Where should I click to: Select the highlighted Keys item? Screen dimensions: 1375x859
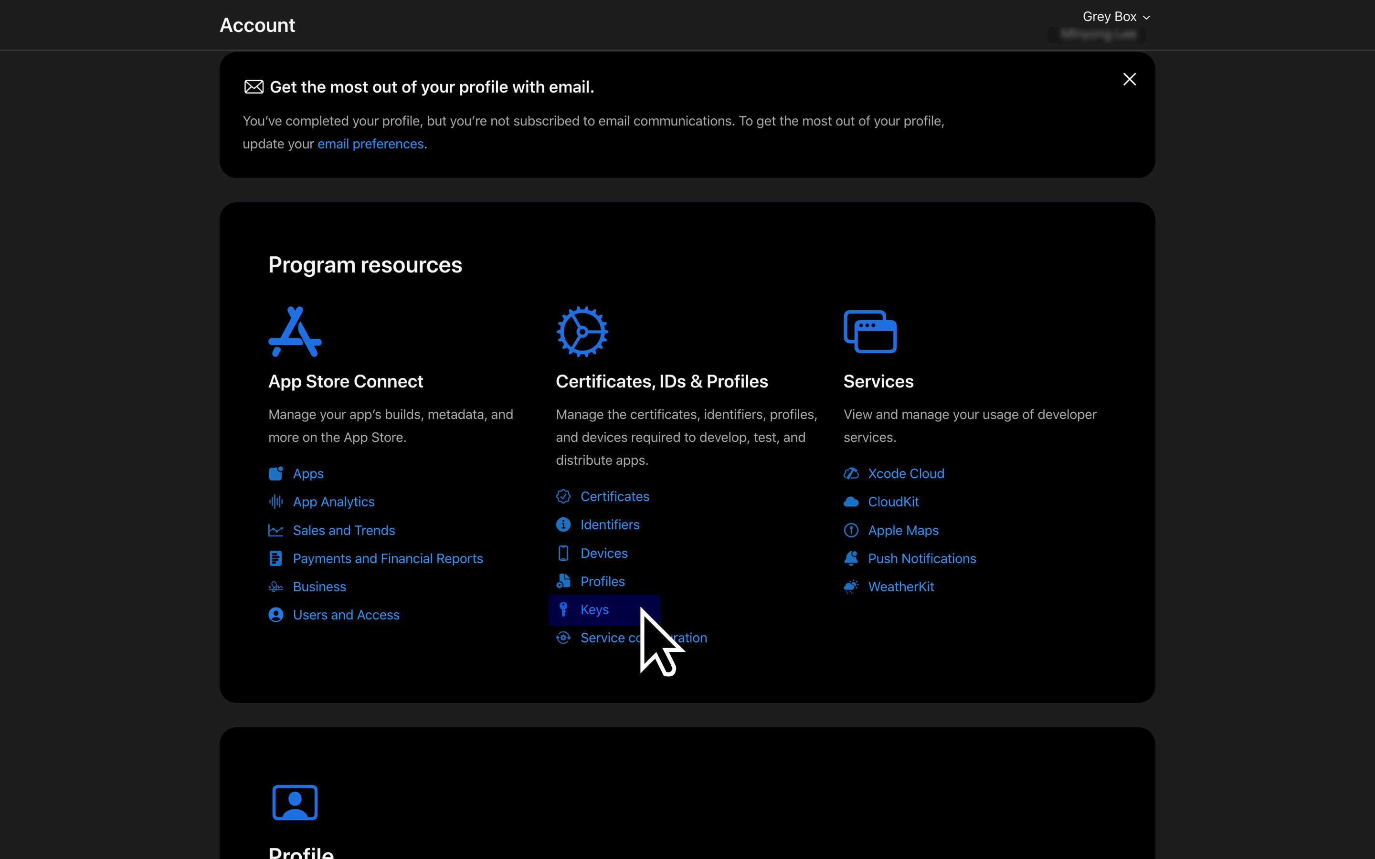(594, 609)
